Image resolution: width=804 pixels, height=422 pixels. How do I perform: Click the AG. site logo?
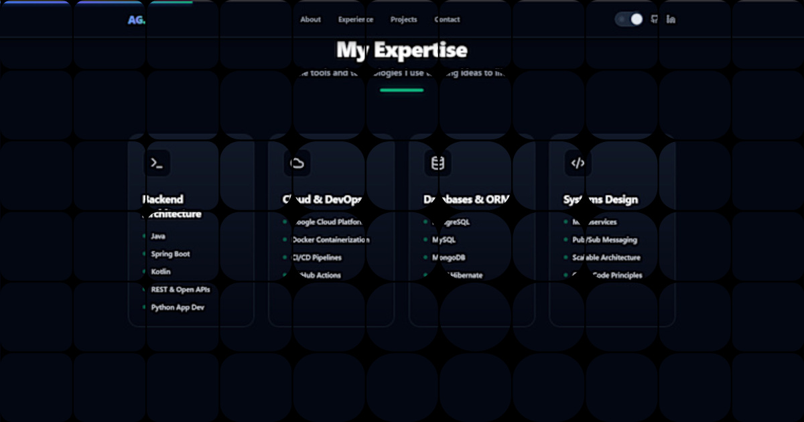tap(136, 19)
